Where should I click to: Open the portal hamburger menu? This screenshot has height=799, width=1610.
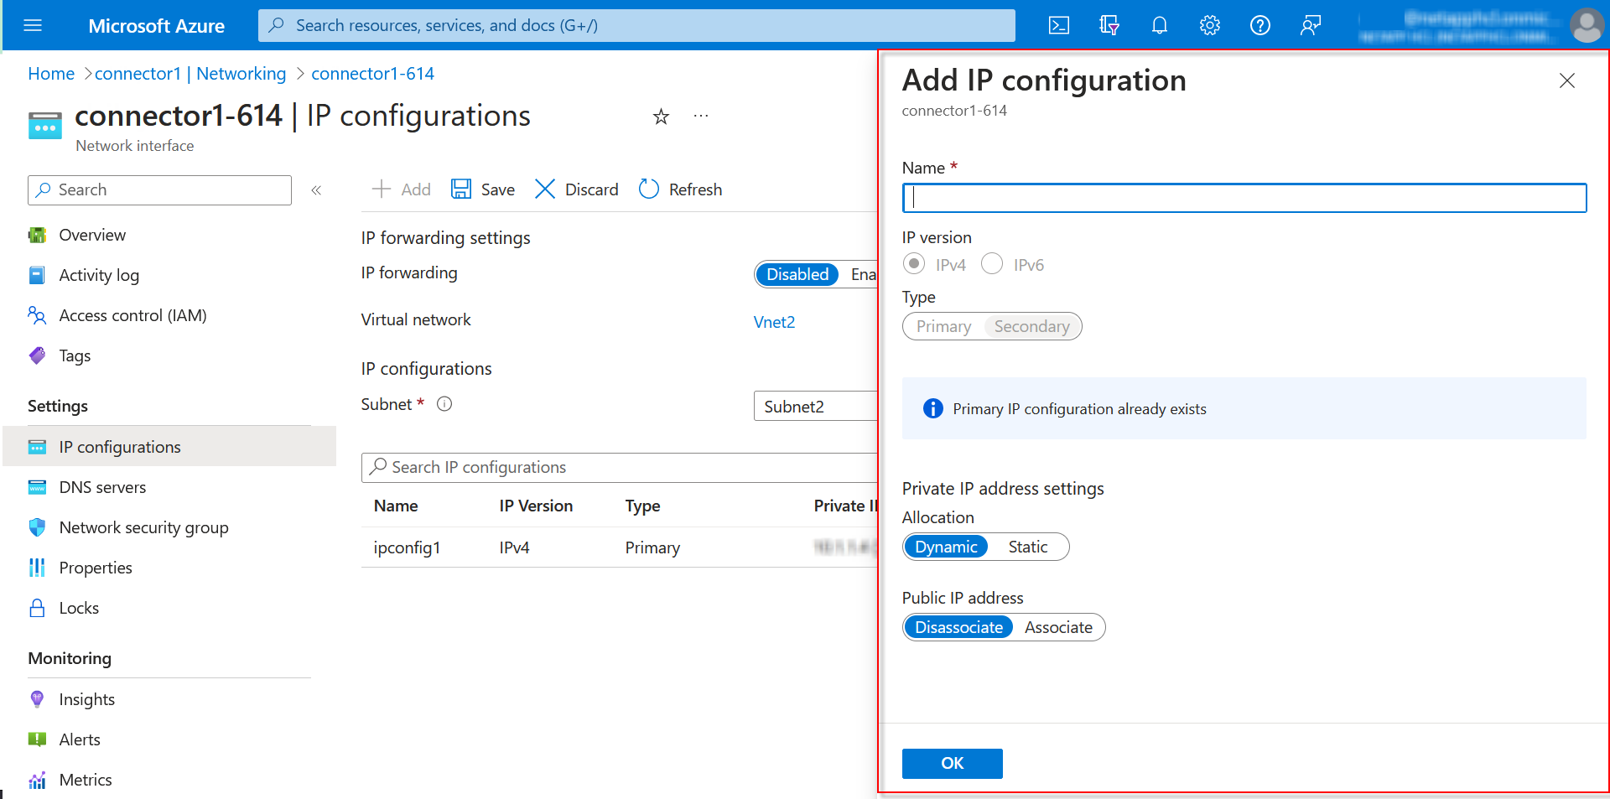(x=33, y=25)
